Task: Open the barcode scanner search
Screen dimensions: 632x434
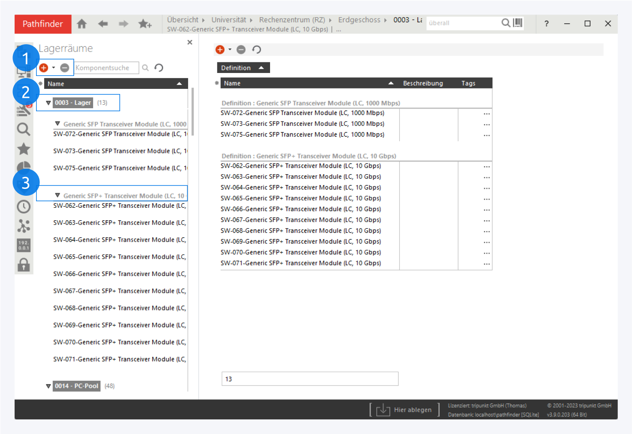Action: coord(518,23)
